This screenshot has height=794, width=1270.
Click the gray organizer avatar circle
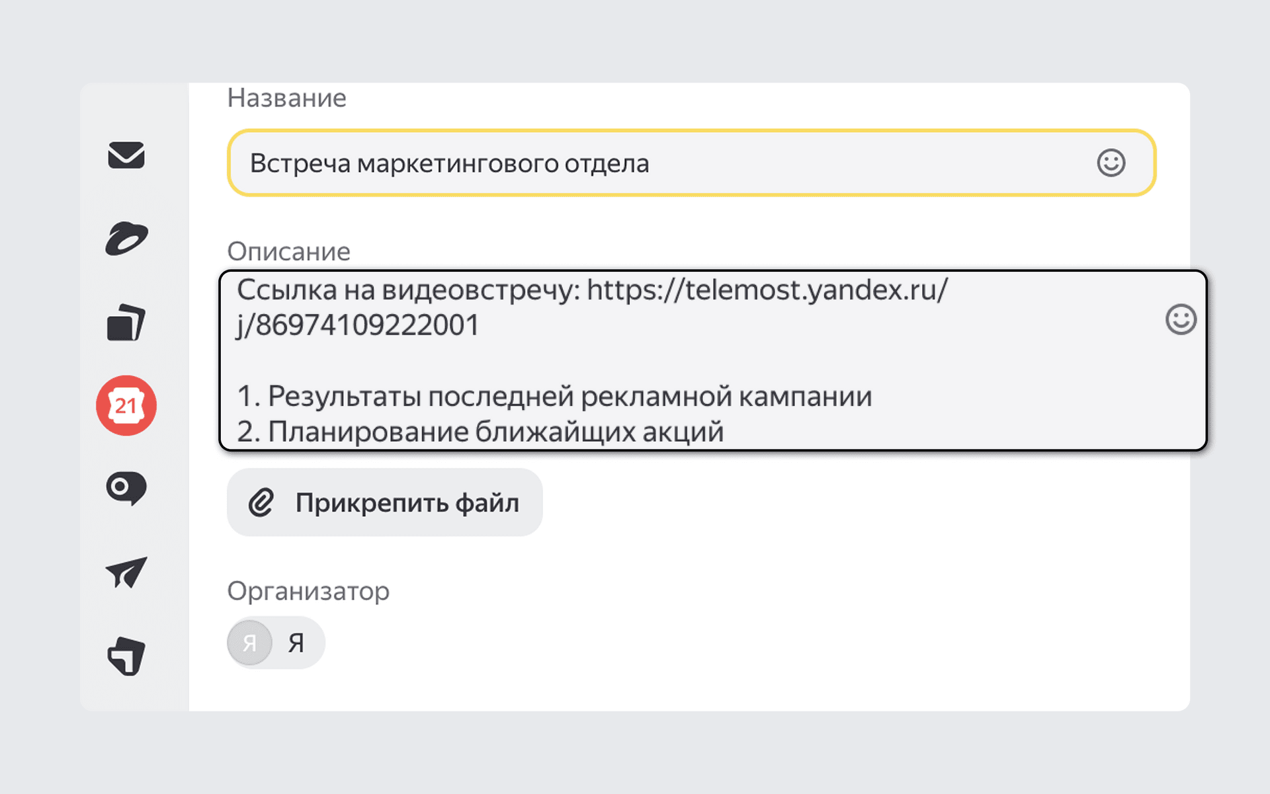[x=249, y=643]
